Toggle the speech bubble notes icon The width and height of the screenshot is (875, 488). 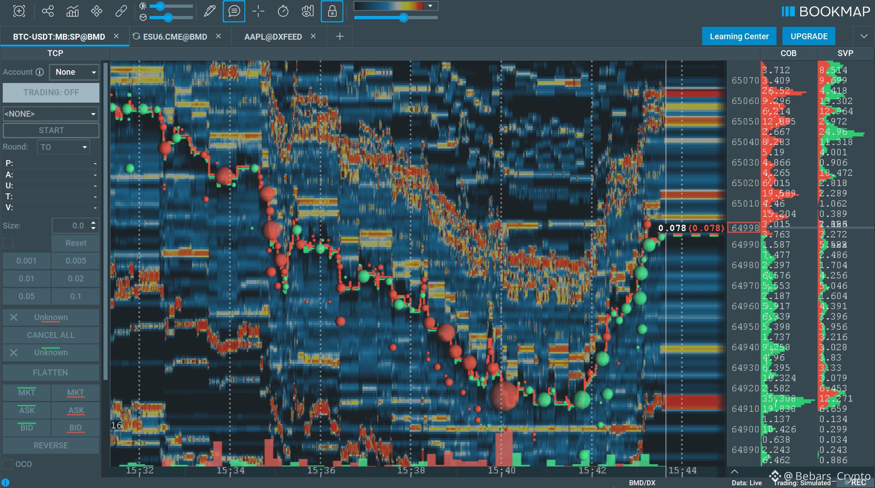234,11
